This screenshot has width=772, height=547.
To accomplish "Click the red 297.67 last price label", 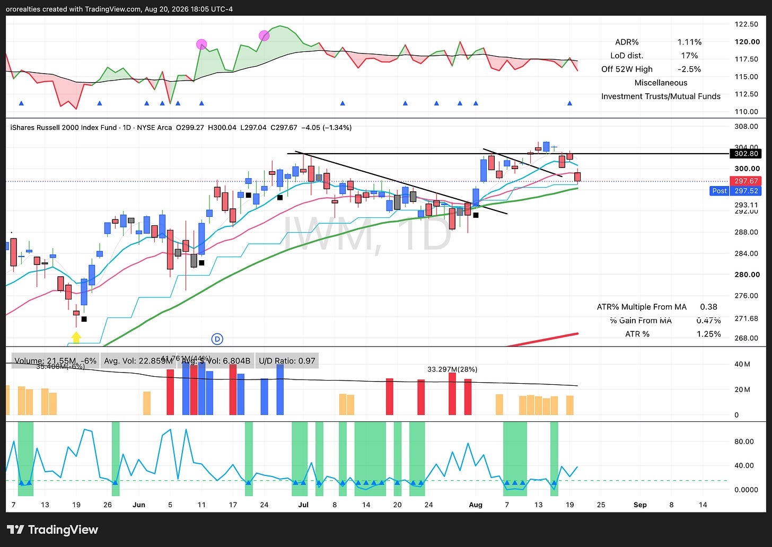I will [x=746, y=181].
